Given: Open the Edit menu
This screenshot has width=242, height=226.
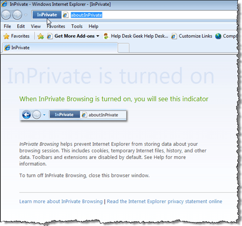Looking at the screenshot, I should (x=21, y=26).
